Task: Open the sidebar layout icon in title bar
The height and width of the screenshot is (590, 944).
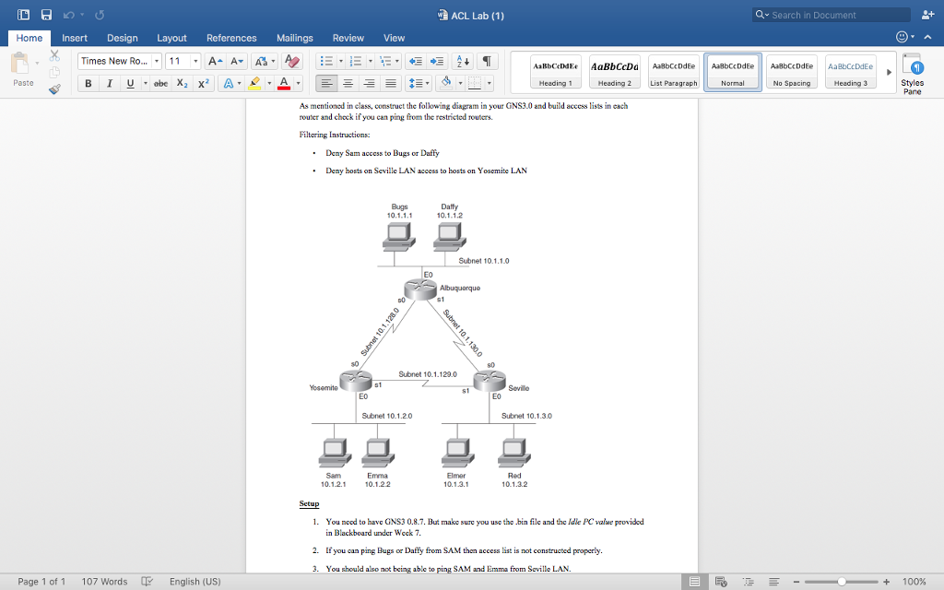Action: coord(23,15)
